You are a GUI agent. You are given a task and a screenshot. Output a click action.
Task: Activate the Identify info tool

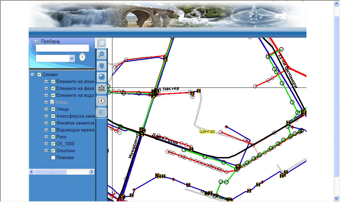[101, 101]
